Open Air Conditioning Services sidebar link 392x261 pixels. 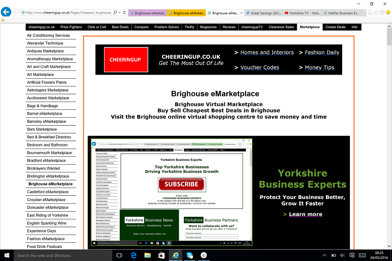(48, 35)
